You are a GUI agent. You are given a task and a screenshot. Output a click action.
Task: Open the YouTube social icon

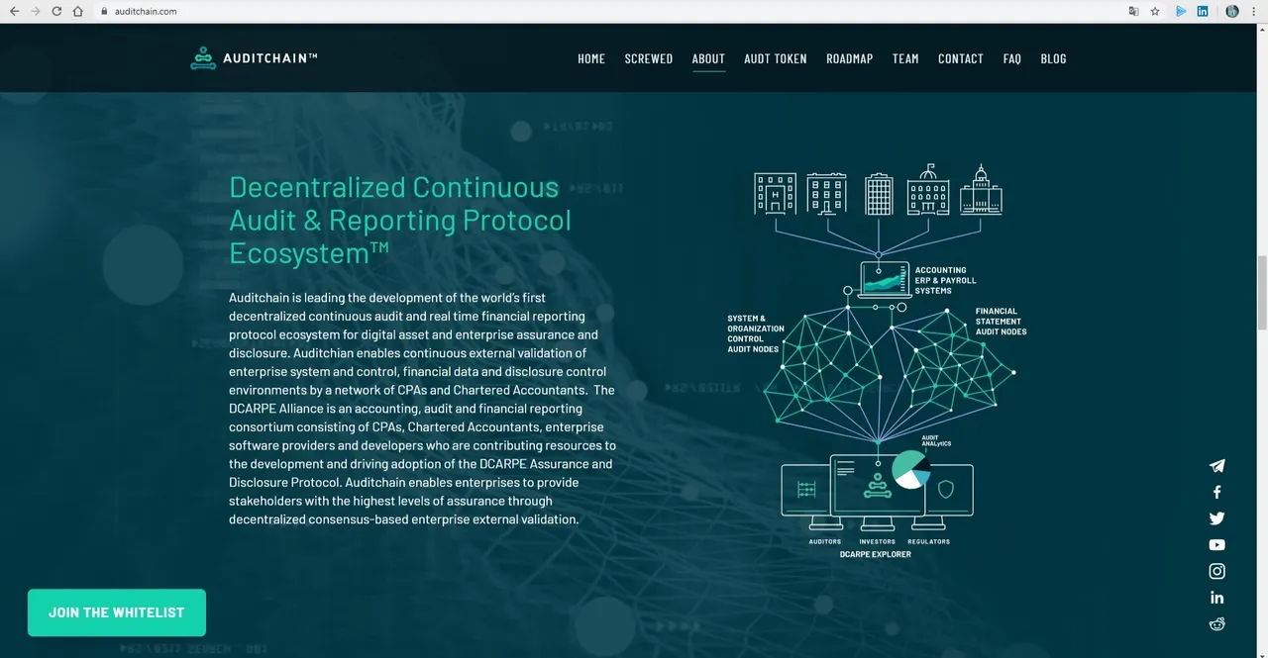pos(1216,545)
